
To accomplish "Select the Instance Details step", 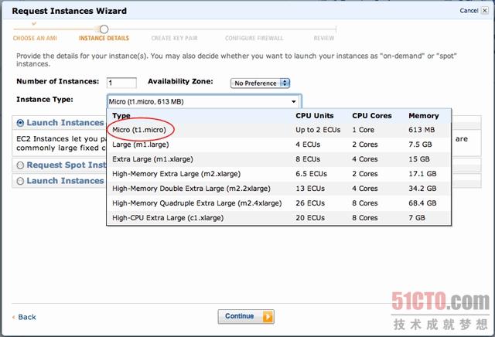I will 104,38.
